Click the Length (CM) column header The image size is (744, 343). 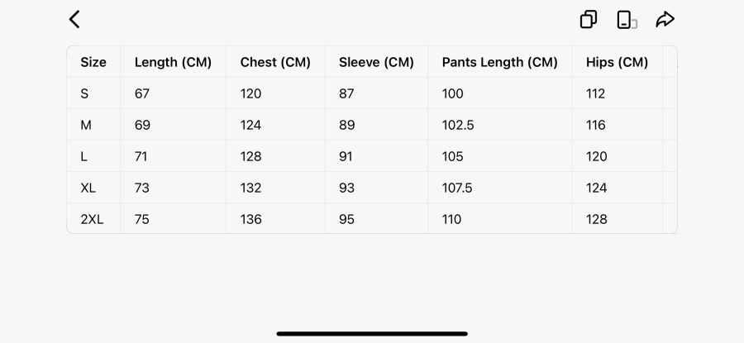173,62
